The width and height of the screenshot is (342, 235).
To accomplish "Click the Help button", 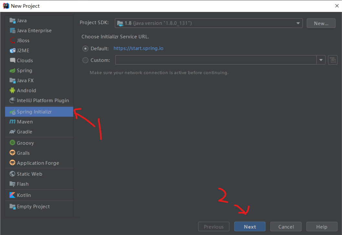I will 322,227.
